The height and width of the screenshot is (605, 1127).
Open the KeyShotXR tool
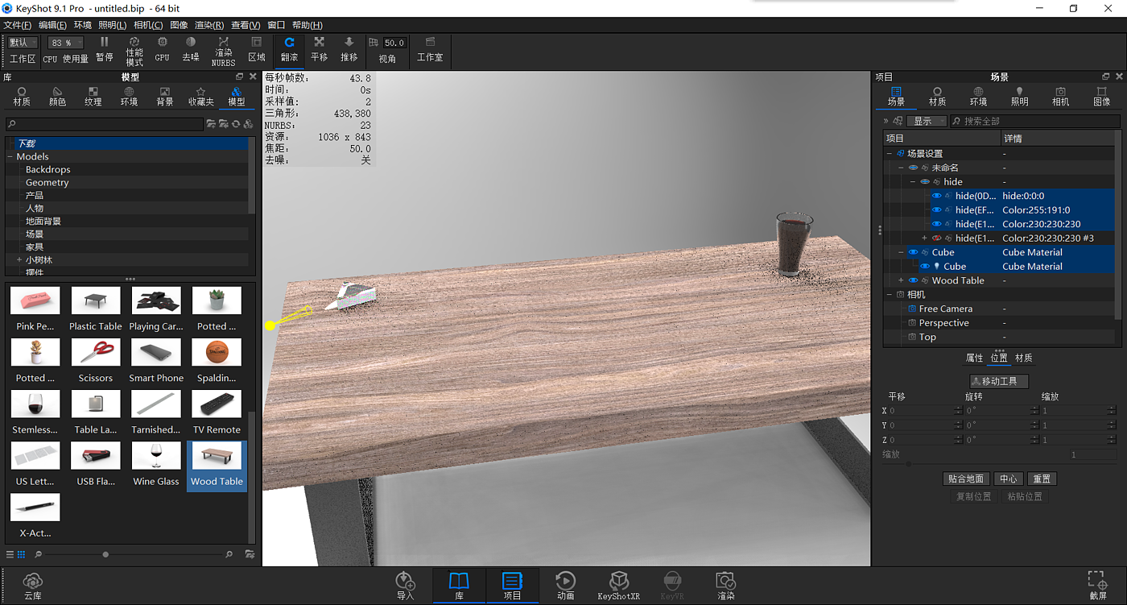point(618,586)
